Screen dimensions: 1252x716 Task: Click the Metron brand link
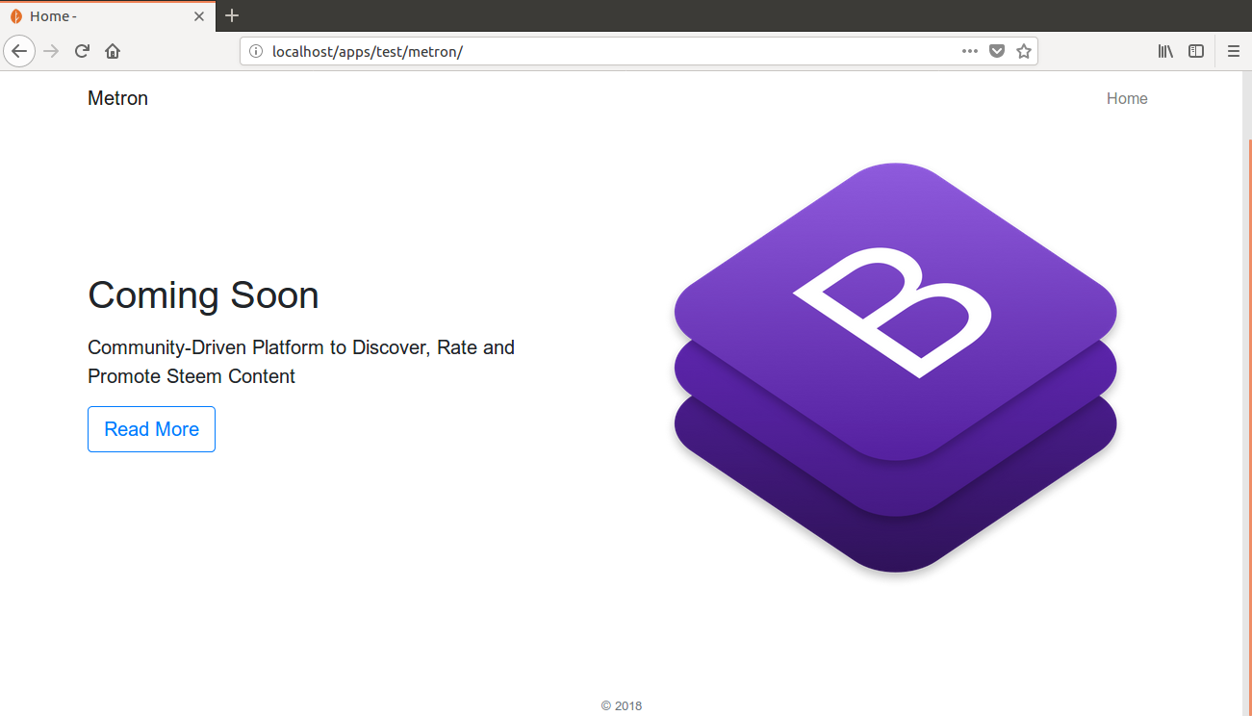[117, 98]
